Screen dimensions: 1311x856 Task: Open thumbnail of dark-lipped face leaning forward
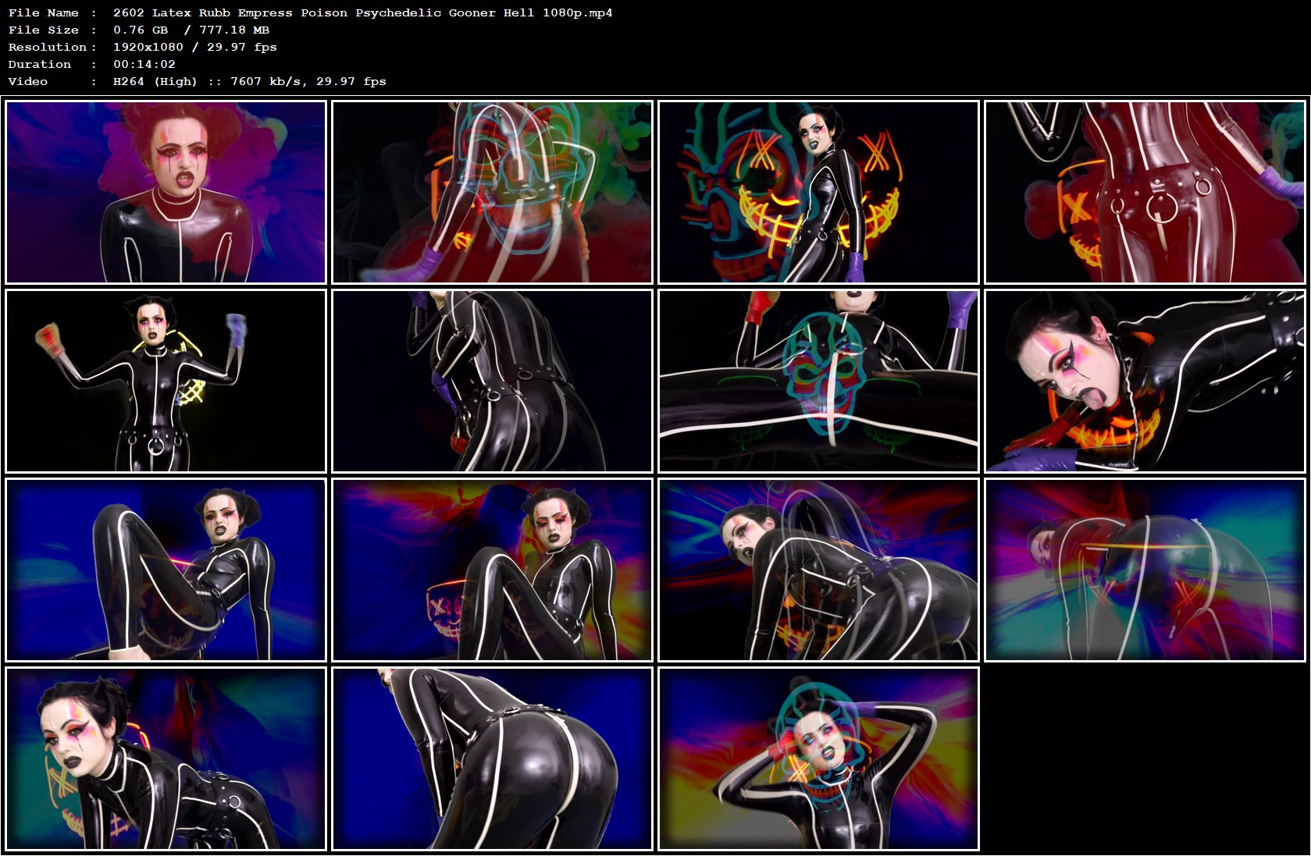(x=166, y=758)
